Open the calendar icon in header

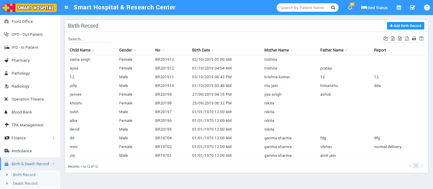coord(399,8)
